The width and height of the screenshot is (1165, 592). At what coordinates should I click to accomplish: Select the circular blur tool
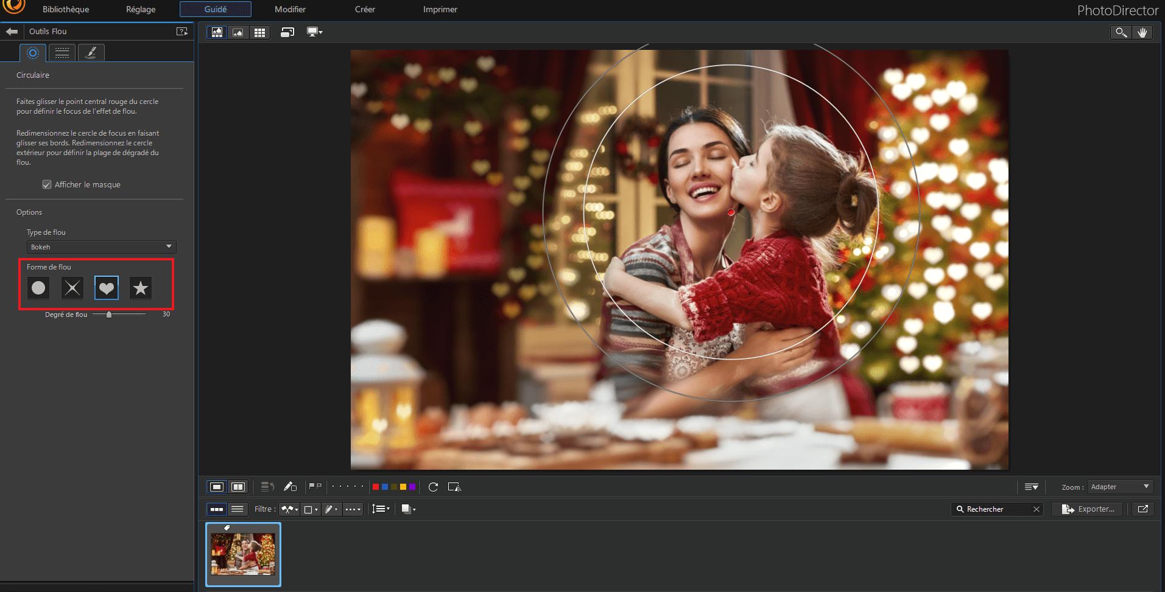tap(32, 52)
